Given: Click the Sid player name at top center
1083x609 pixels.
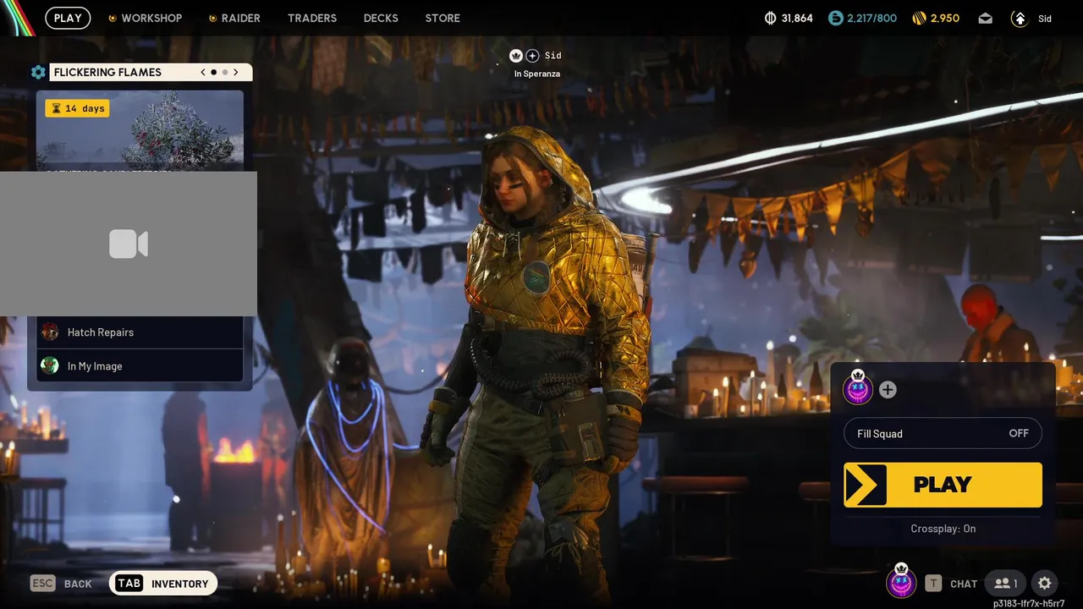Looking at the screenshot, I should click(552, 56).
